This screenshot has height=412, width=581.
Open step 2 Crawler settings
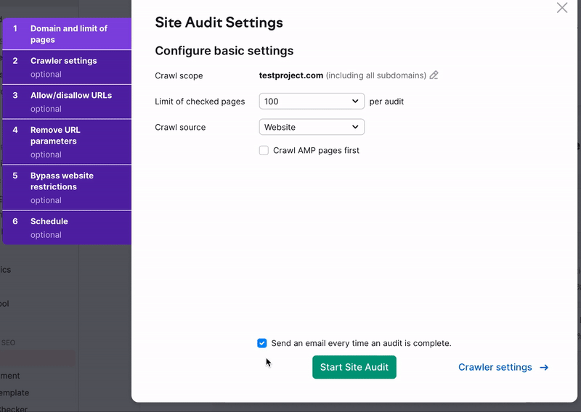(67, 67)
